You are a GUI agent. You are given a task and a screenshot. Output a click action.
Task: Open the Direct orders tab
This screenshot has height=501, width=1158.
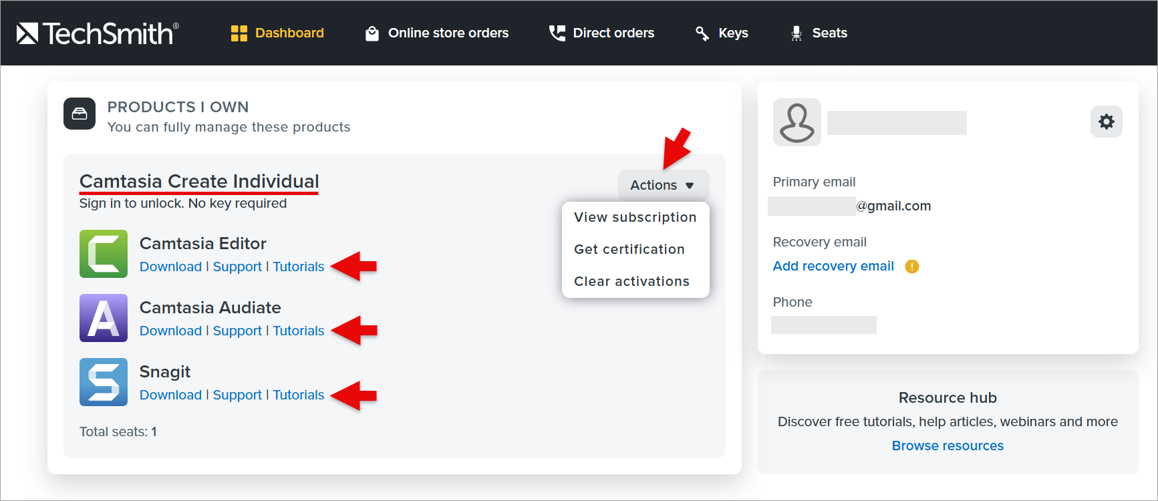[x=601, y=33]
